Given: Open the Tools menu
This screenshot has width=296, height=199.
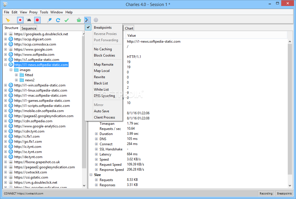Looking at the screenshot, I should pyautogui.click(x=44, y=12).
